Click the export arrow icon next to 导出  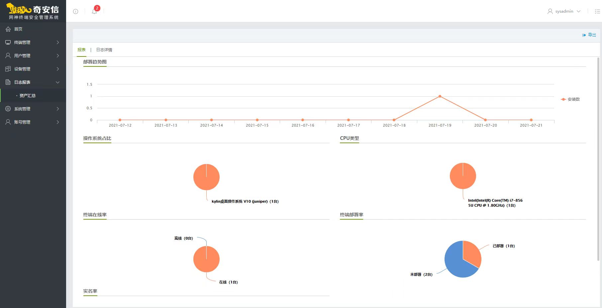[584, 35]
